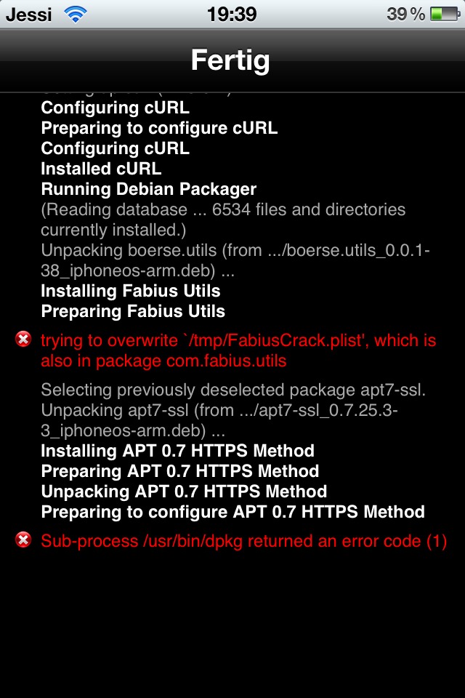Viewport: 465px width, 698px height.
Task: Tap the 39 % battery percentage text
Action: (x=405, y=14)
